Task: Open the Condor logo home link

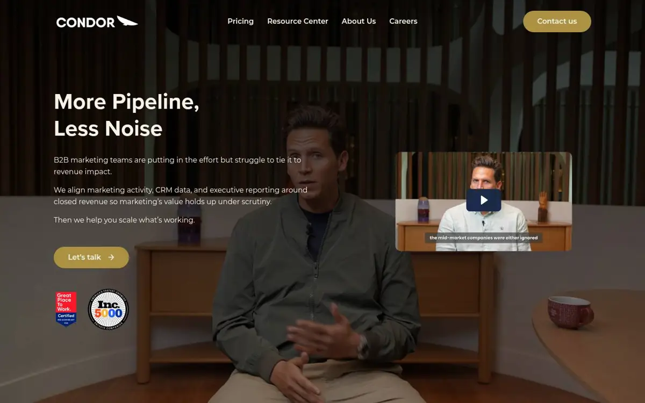Action: 97,21
